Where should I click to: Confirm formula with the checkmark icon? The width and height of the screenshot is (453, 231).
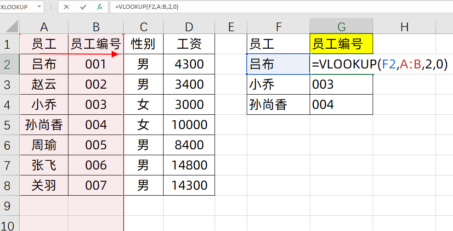83,7
